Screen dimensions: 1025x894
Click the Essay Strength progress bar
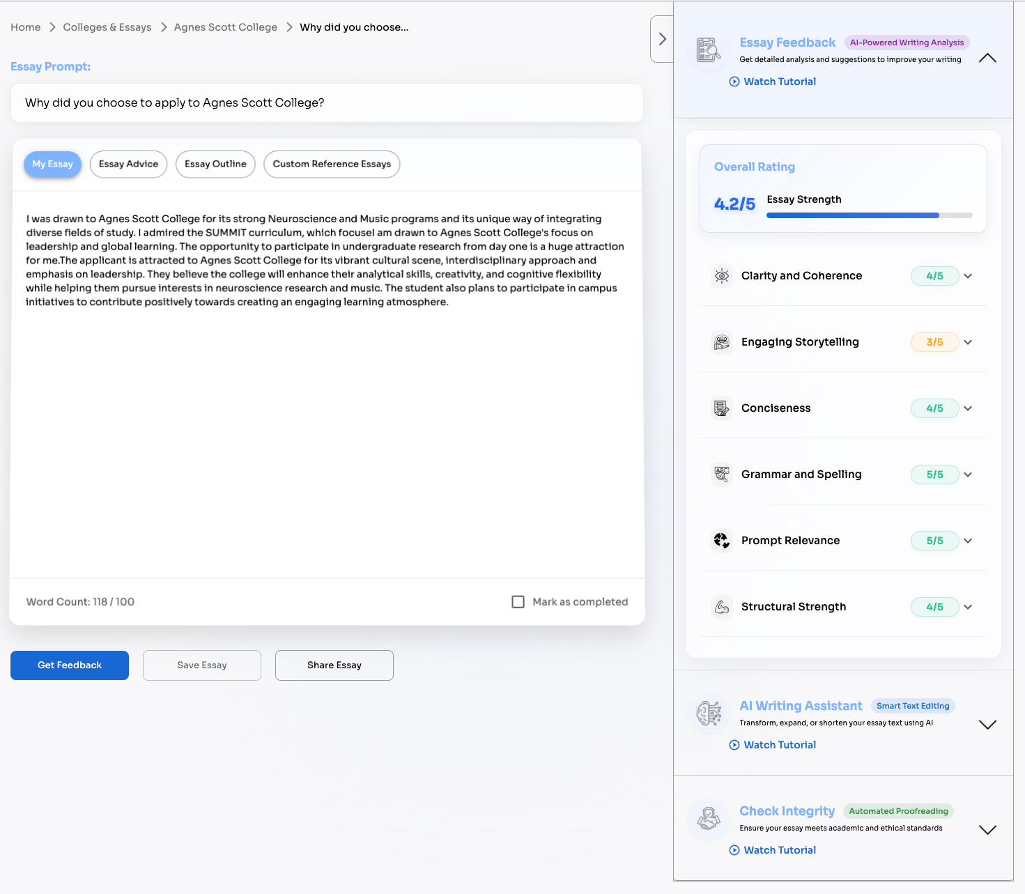pyautogui.click(x=869, y=215)
